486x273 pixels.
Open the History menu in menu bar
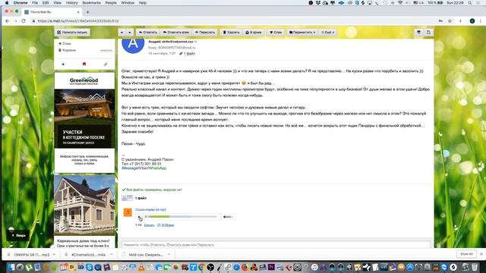71,3
